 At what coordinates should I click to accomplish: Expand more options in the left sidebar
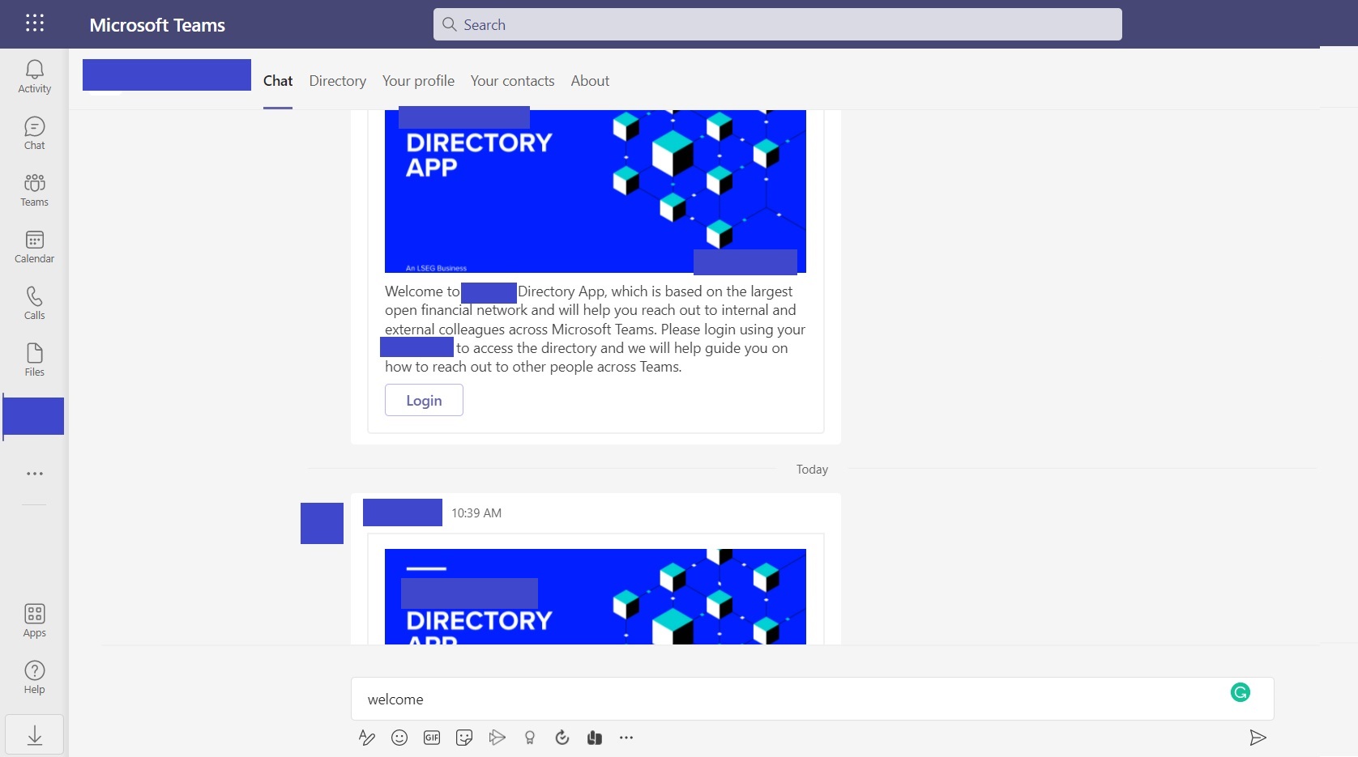34,474
